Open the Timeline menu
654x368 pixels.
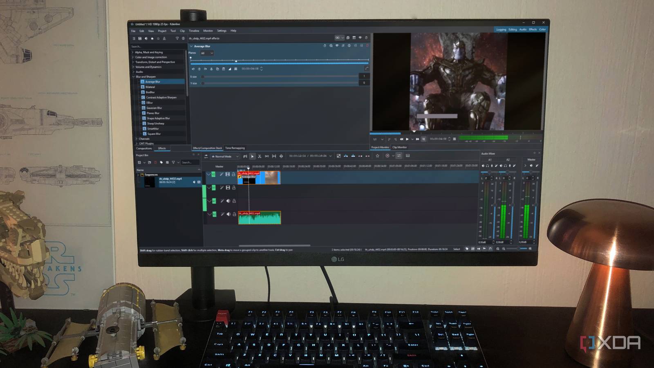pos(194,31)
